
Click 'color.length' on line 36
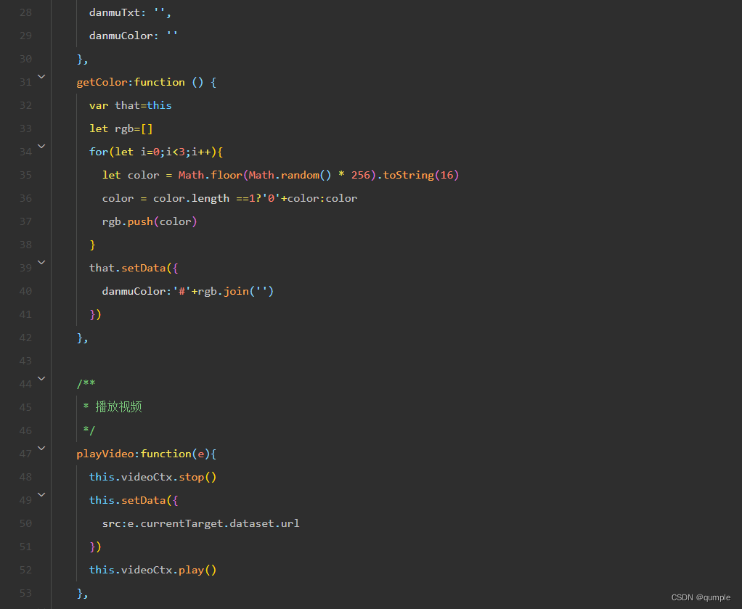(191, 198)
